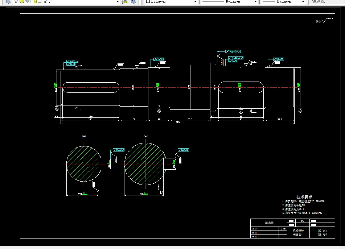The width and height of the screenshot is (345, 249).
Task: Select the 技术要求 heading text
Action: pyautogui.click(x=304, y=197)
